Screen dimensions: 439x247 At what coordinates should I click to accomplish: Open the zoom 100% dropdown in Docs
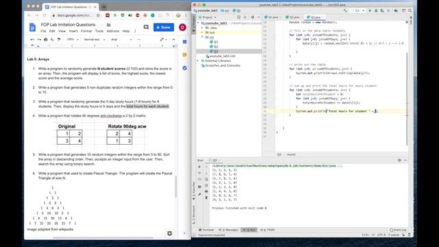coord(73,40)
